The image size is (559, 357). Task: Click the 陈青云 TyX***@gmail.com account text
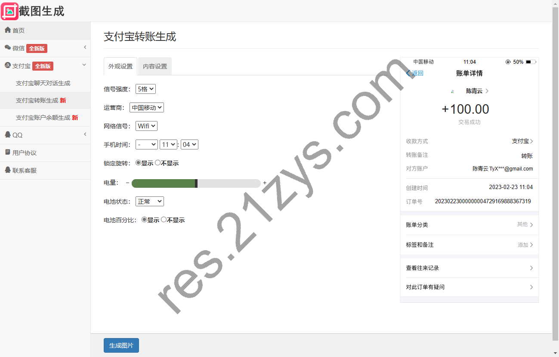503,169
